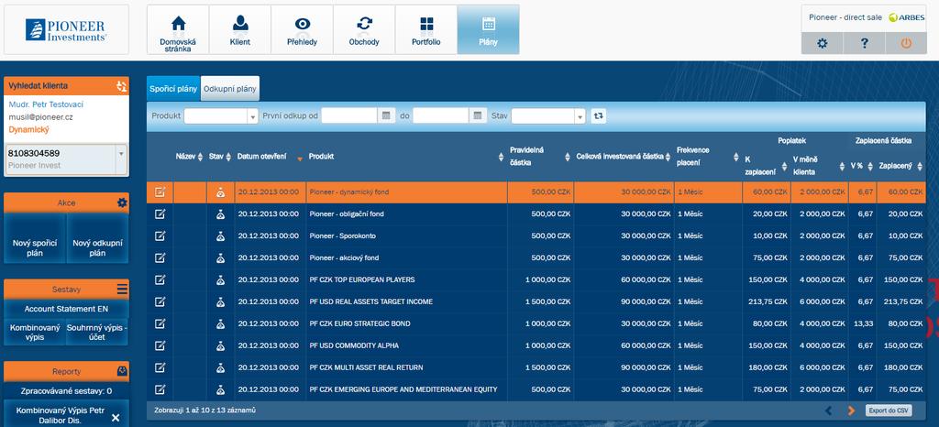The width and height of the screenshot is (939, 427).
Task: Switch to the Odkupní plány tab
Action: coord(230,89)
